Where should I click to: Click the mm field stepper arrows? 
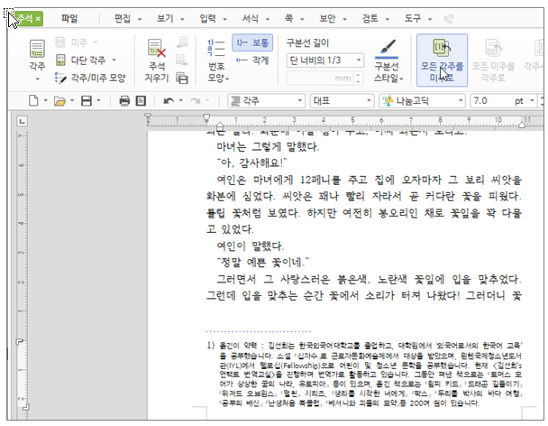[358, 78]
